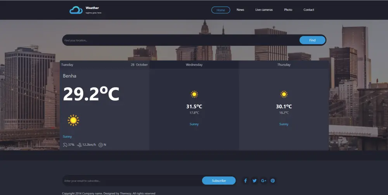This screenshot has width=388, height=195.
Task: Click the 29.2°C current temperature
Action: point(91,94)
